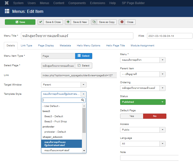193x162 pixels.
Task: Expand the Parent Item dropdown
Action: pyautogui.click(x=162, y=74)
